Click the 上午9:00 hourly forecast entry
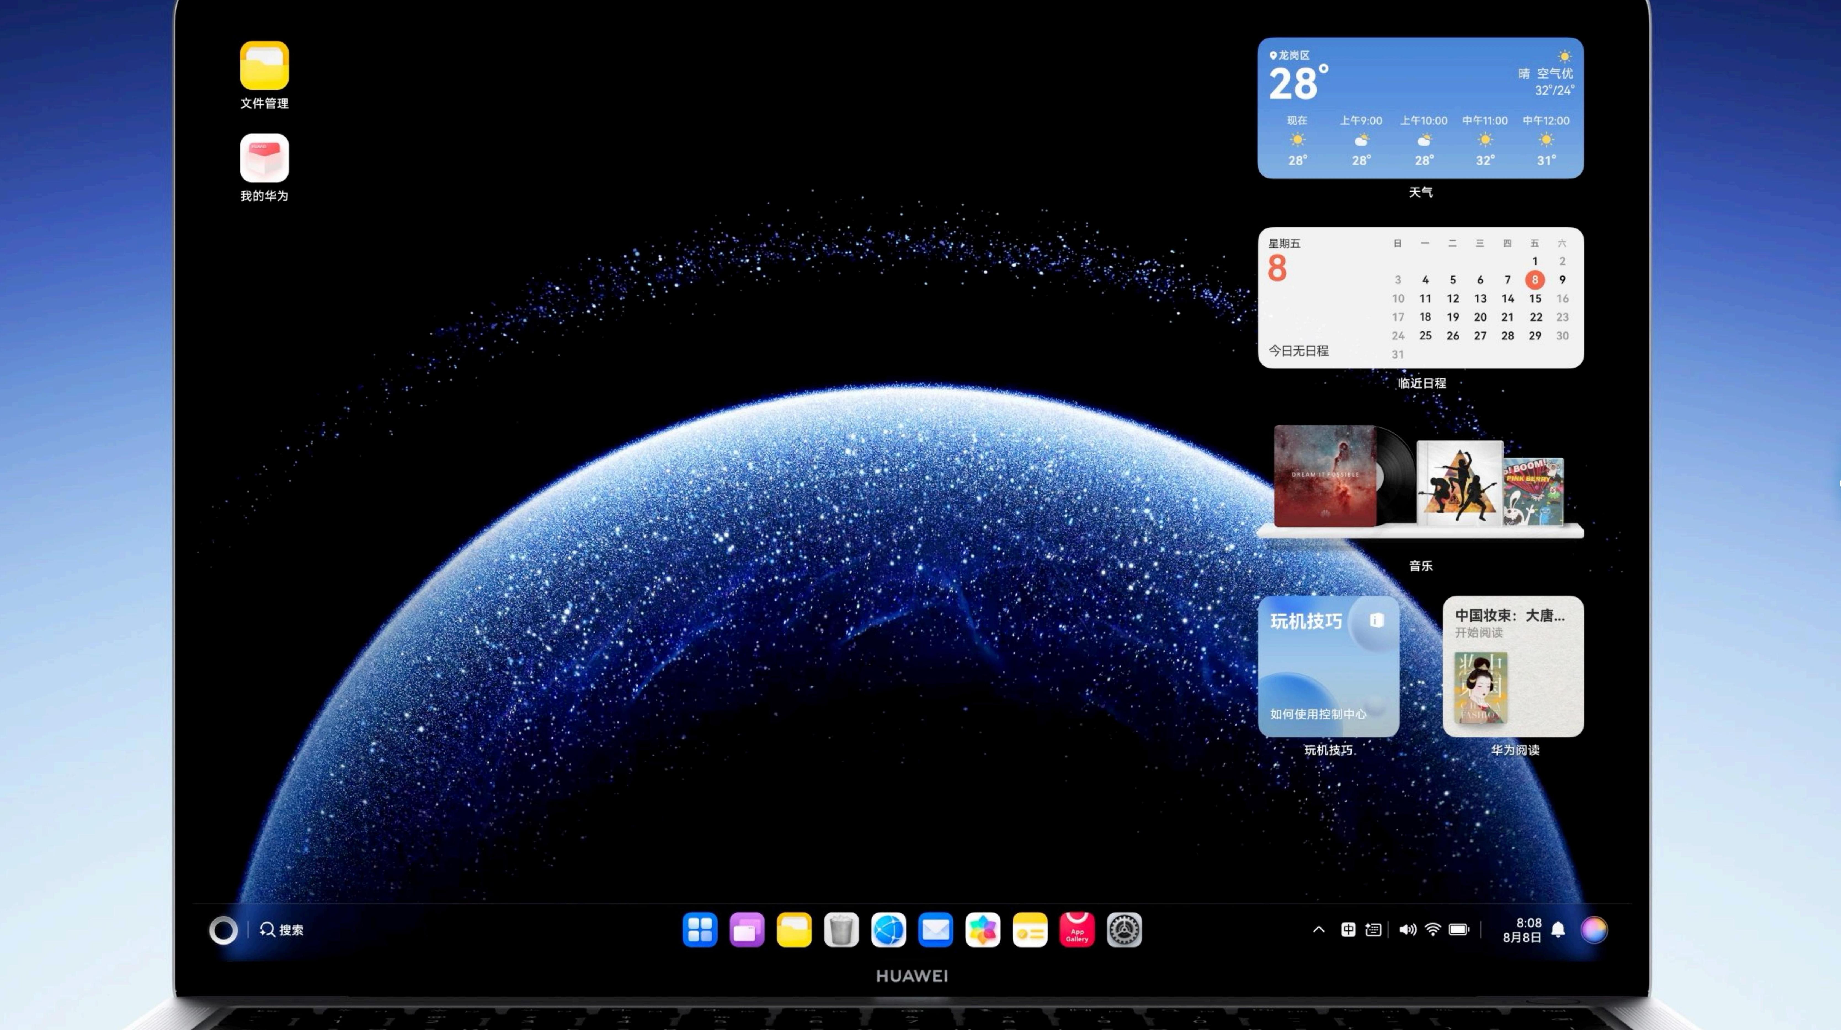Screen dimensions: 1841x1030 pyautogui.click(x=1361, y=140)
